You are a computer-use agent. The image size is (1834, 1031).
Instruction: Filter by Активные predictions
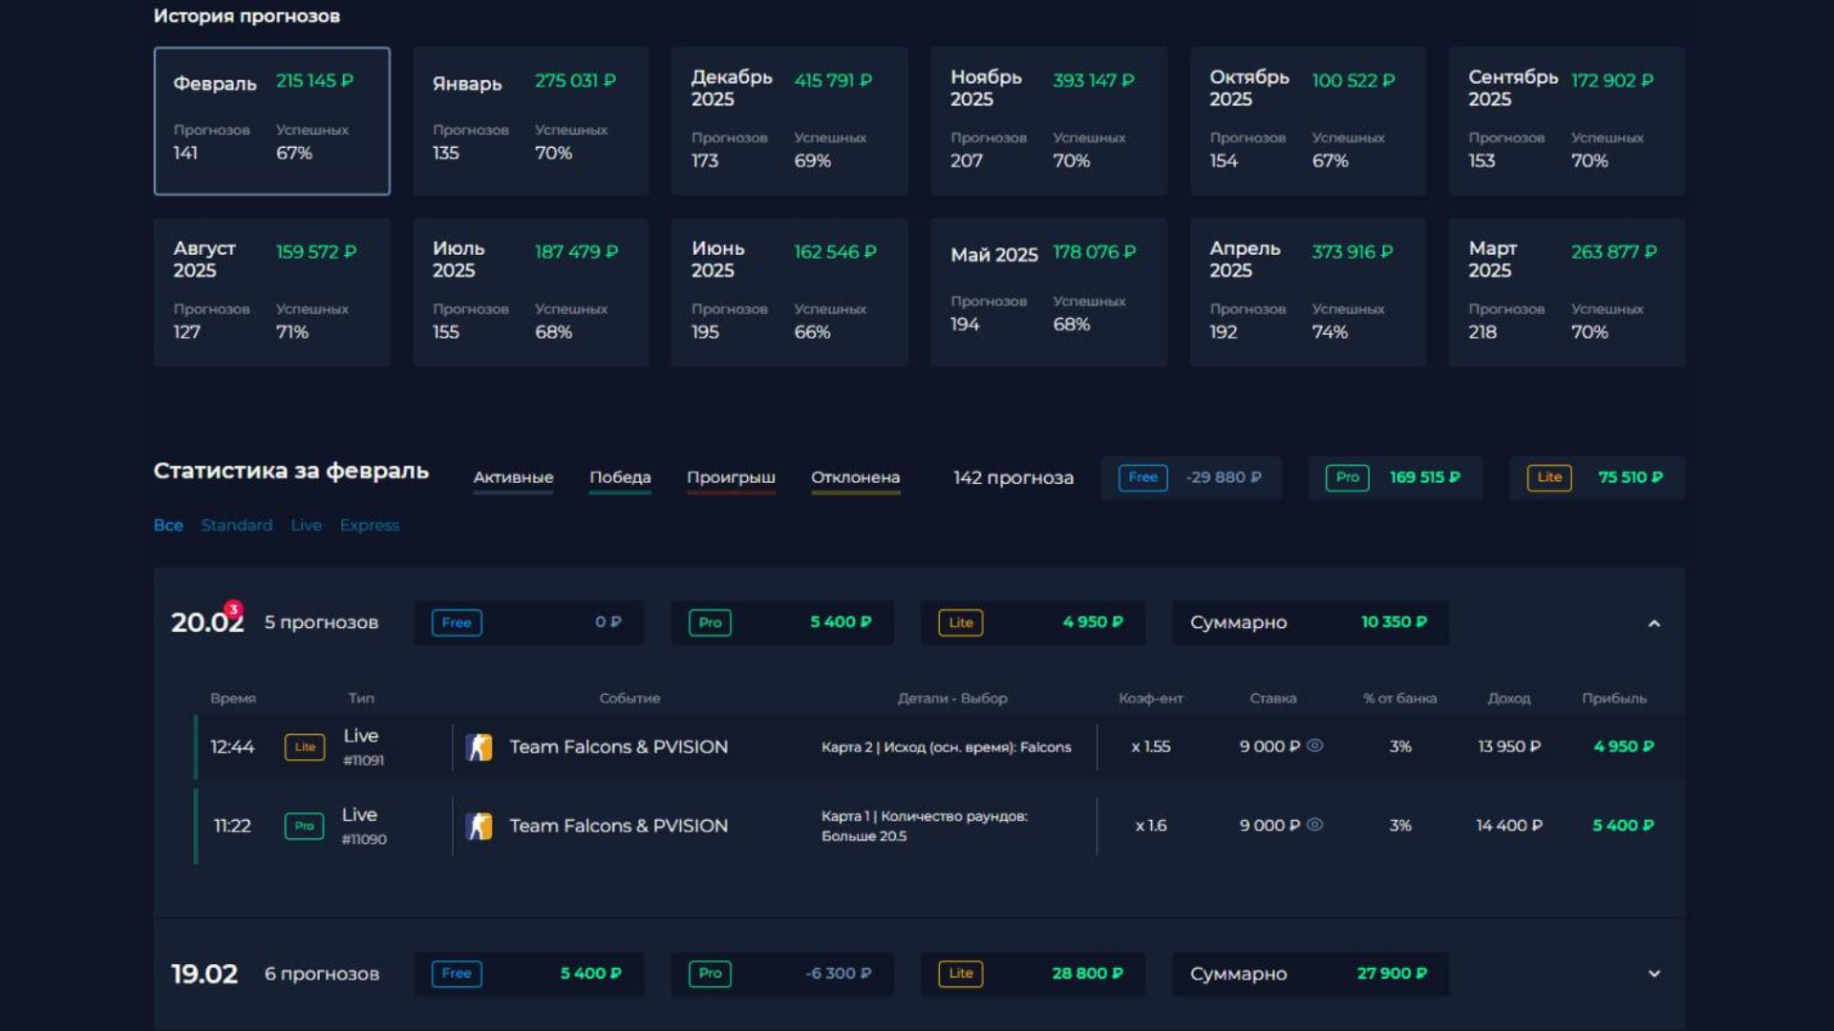(x=513, y=477)
